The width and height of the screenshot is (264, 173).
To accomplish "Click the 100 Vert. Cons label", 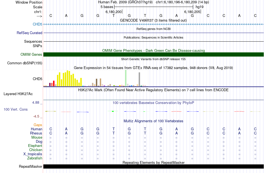I will click(x=16, y=109).
